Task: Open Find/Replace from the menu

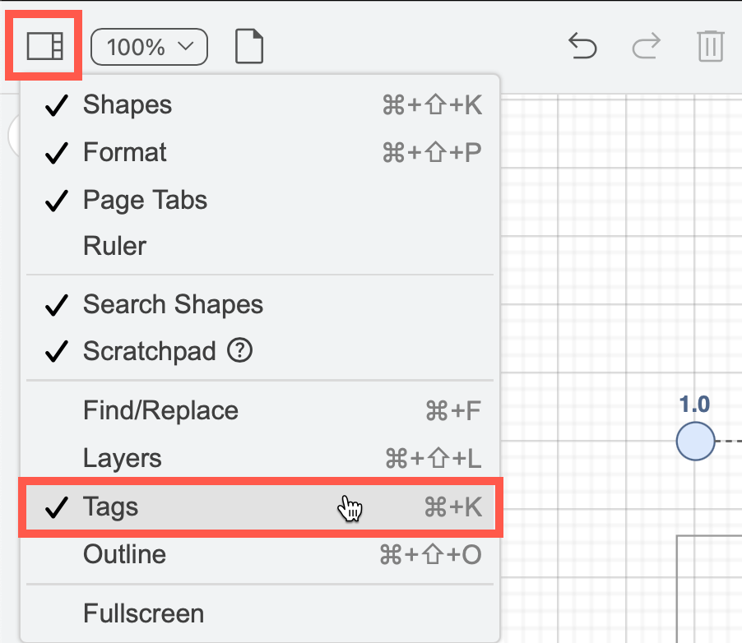Action: [x=160, y=410]
